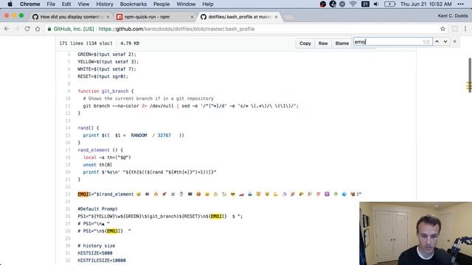Open the three-dots menu bar extras

pyautogui.click(x=460, y=4)
